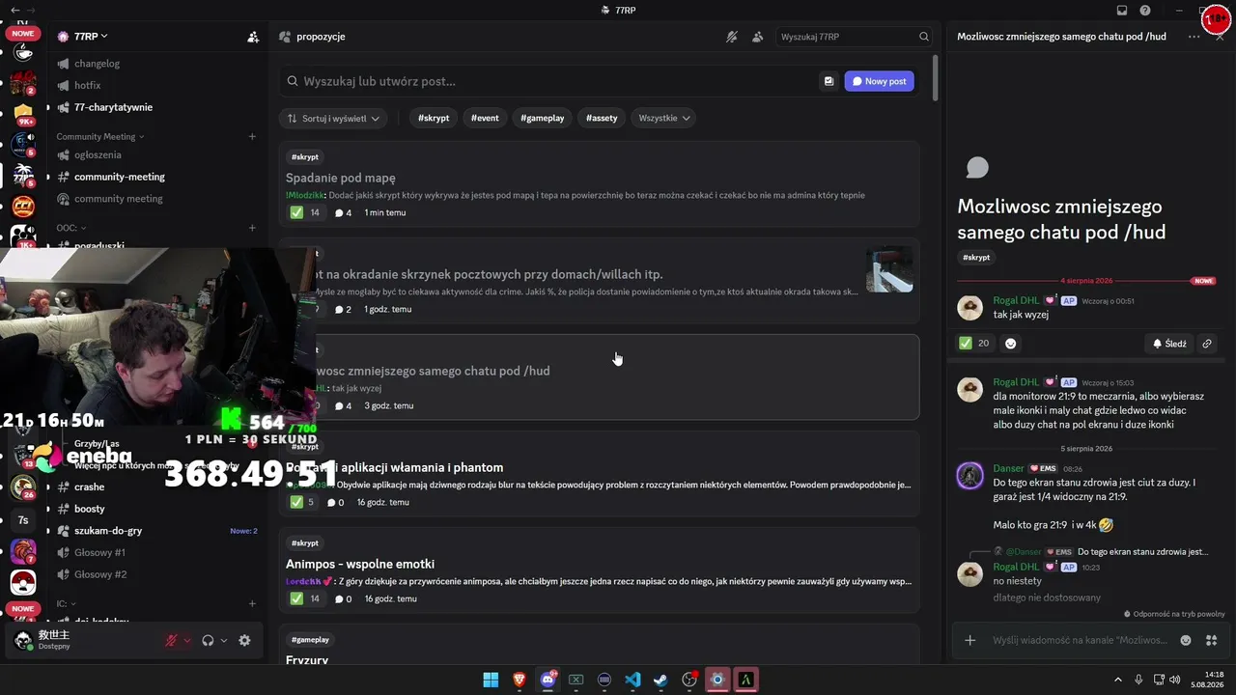Open Brave browser from the taskbar
This screenshot has height=695, width=1236.
click(520, 680)
